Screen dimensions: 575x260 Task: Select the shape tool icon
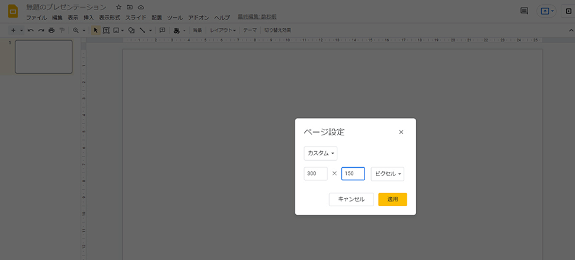coord(131,30)
